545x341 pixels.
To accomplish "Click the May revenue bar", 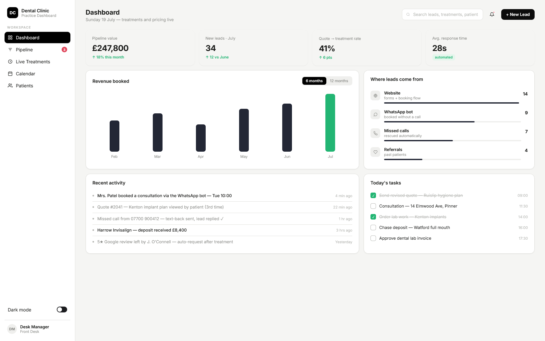I will 244,130.
